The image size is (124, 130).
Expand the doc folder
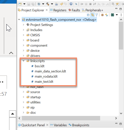click(24, 113)
